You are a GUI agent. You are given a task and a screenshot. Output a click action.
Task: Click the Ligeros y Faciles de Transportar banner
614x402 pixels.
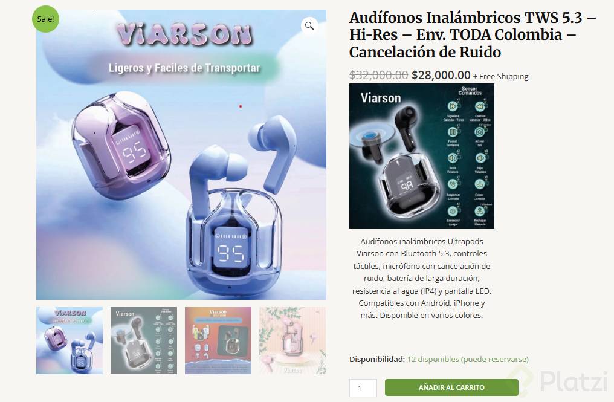[x=184, y=68]
